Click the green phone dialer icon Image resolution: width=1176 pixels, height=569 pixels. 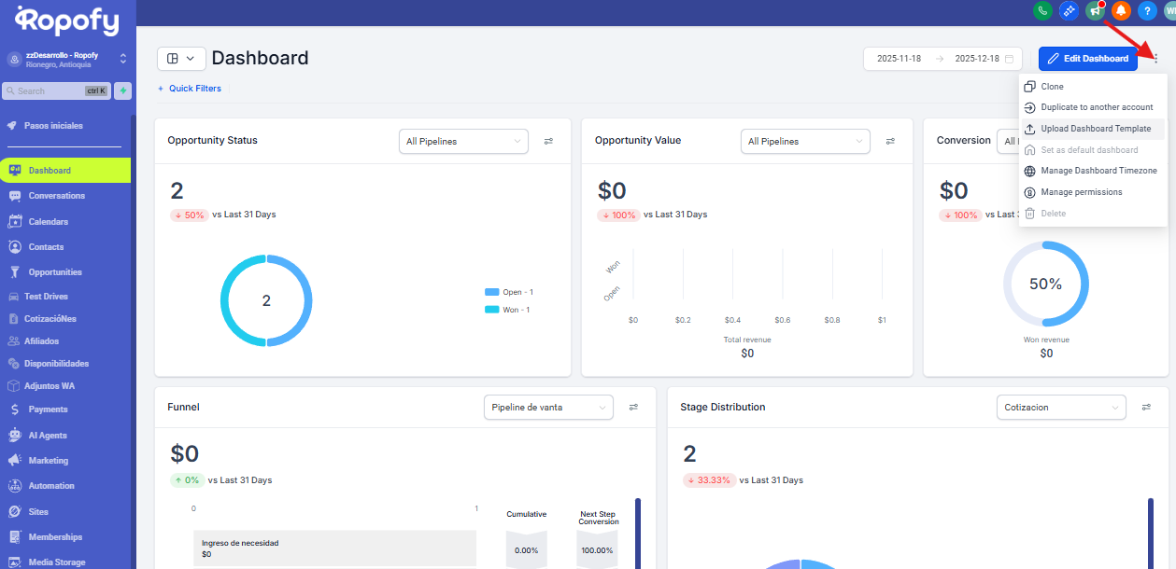1042,11
